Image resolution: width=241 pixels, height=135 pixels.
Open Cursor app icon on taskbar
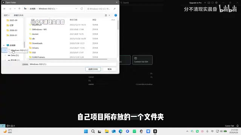click(155, 131)
